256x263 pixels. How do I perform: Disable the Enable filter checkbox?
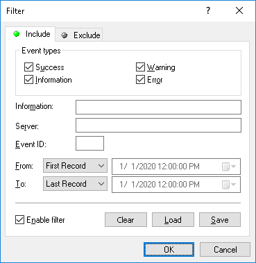click(19, 220)
